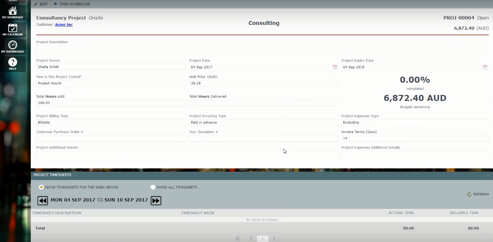Click the Customer Purchase Order # field
Screen dimensions: 493x242
tap(111, 138)
